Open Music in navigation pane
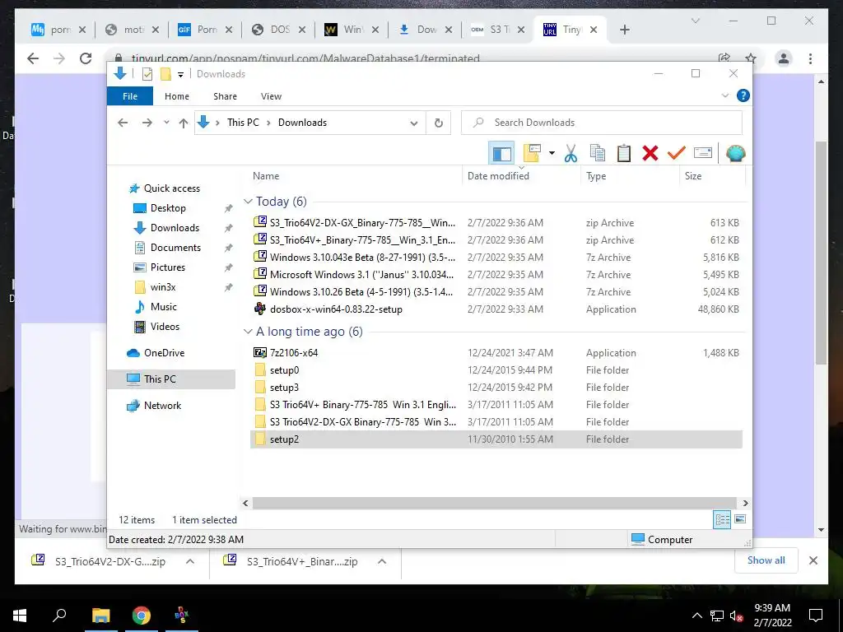 click(x=164, y=307)
